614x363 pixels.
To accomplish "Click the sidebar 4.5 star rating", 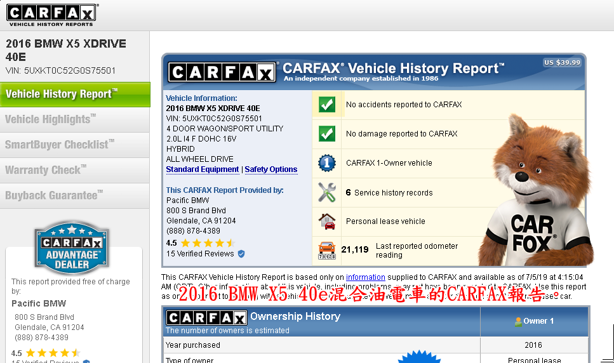I will coord(46,353).
